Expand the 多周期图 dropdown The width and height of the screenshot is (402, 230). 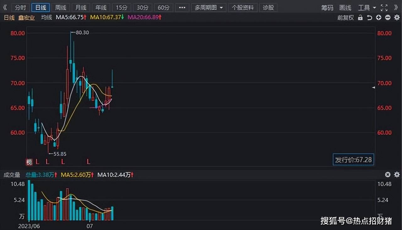(209, 8)
